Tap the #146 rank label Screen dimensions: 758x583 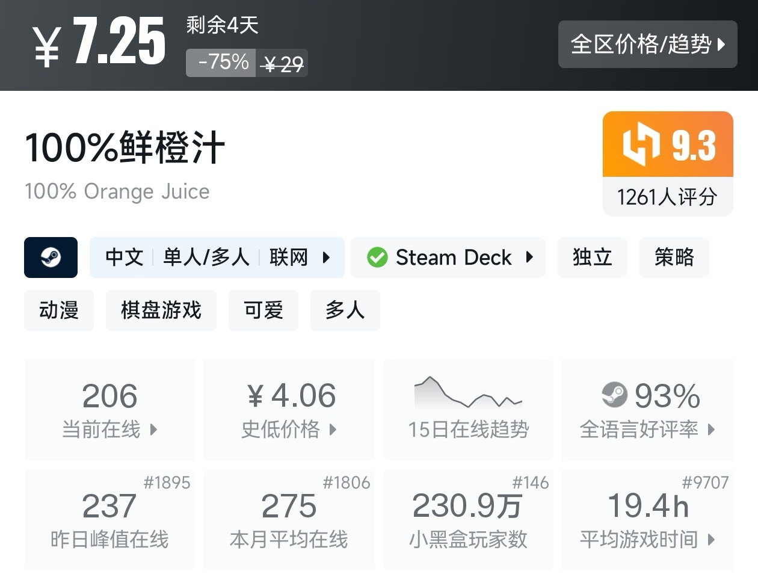(x=530, y=483)
